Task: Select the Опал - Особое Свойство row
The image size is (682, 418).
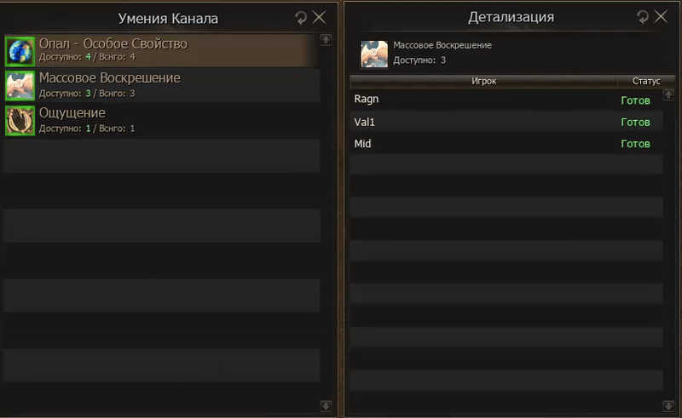Action: [162, 51]
